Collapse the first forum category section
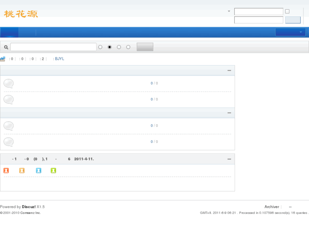 point(229,70)
